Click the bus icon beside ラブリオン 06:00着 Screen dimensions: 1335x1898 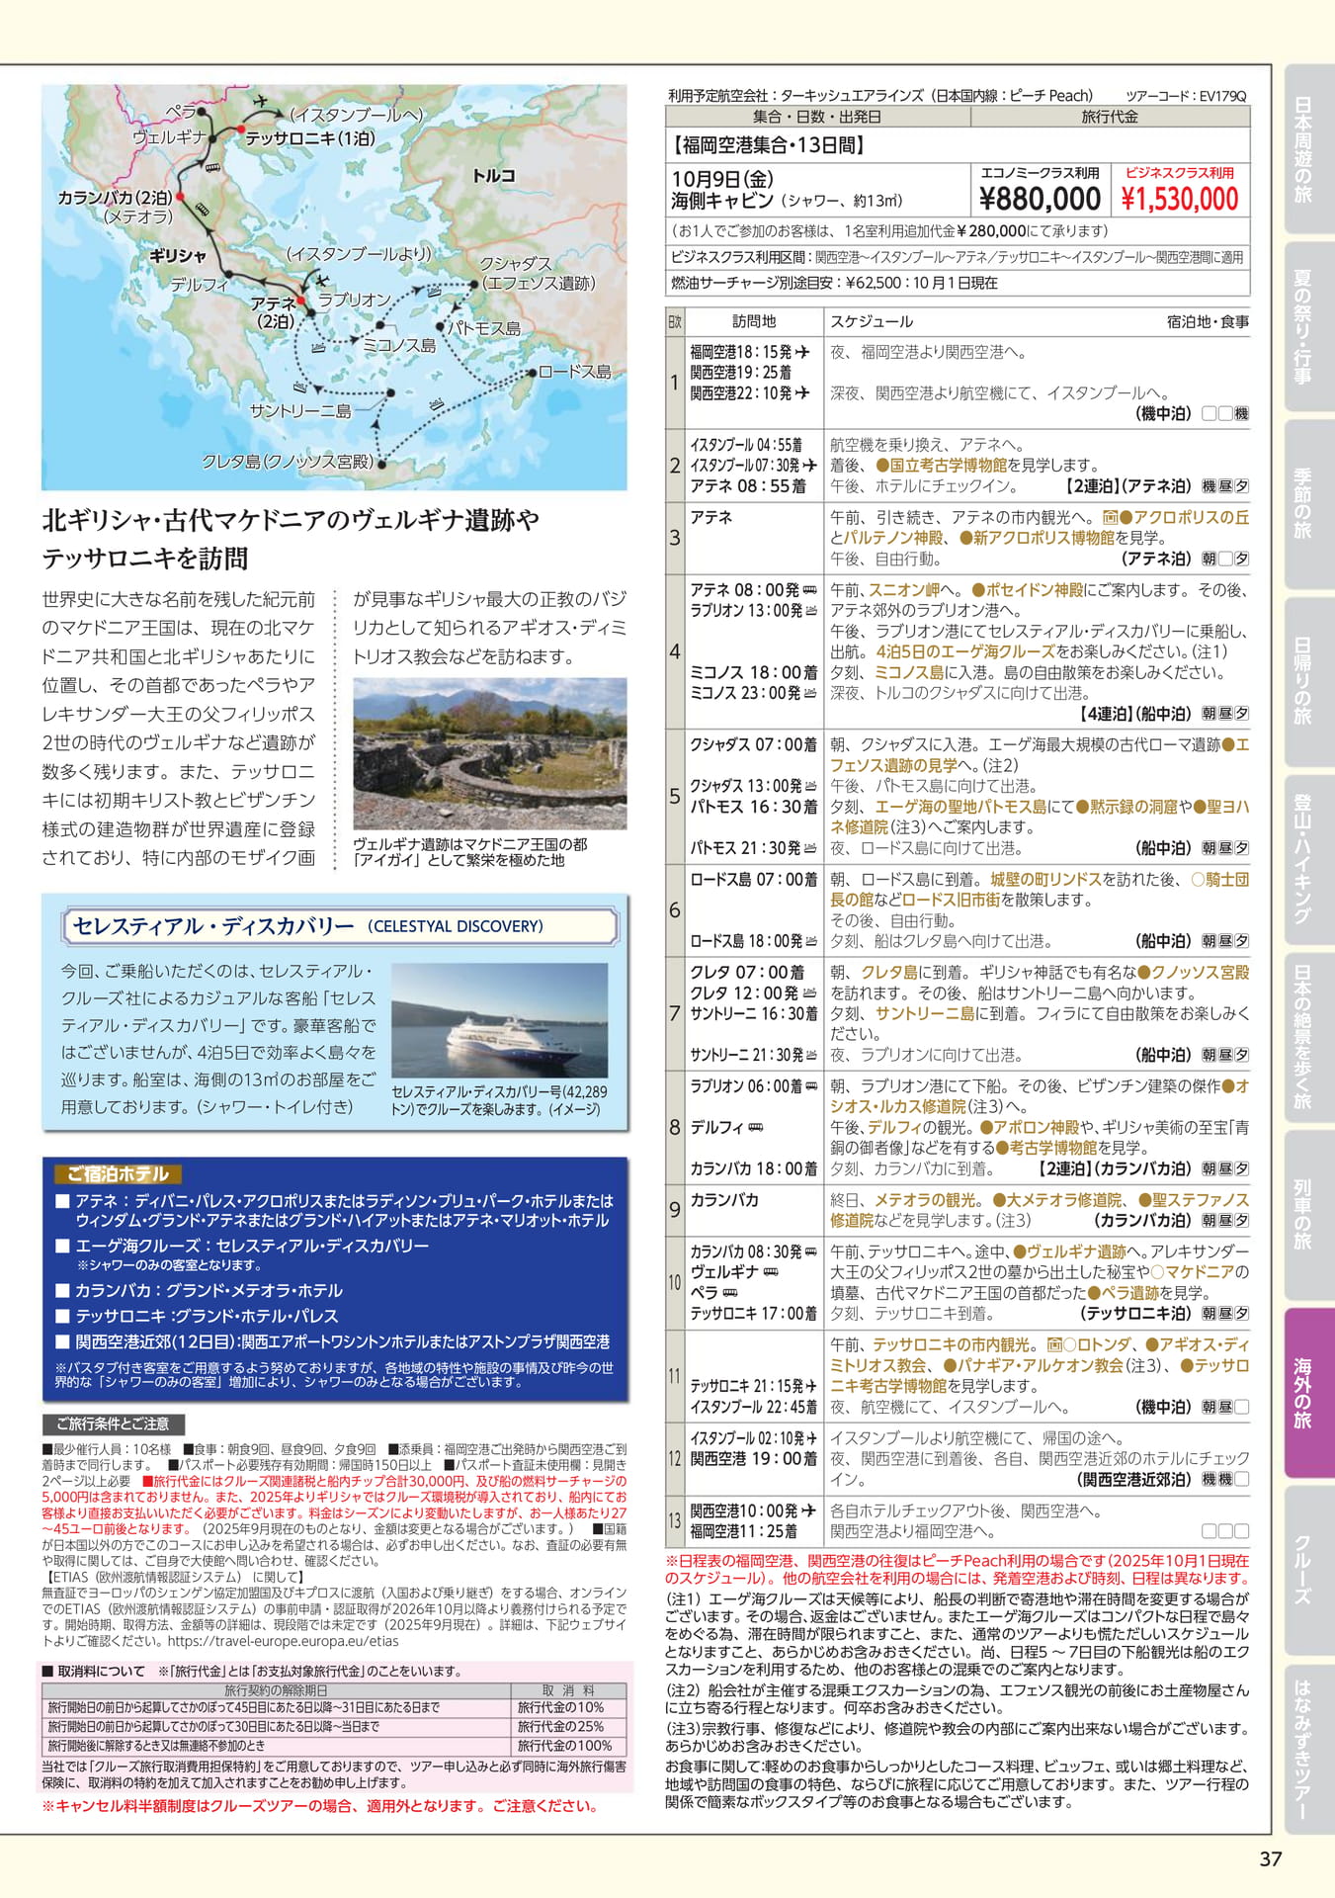pyautogui.click(x=810, y=1086)
